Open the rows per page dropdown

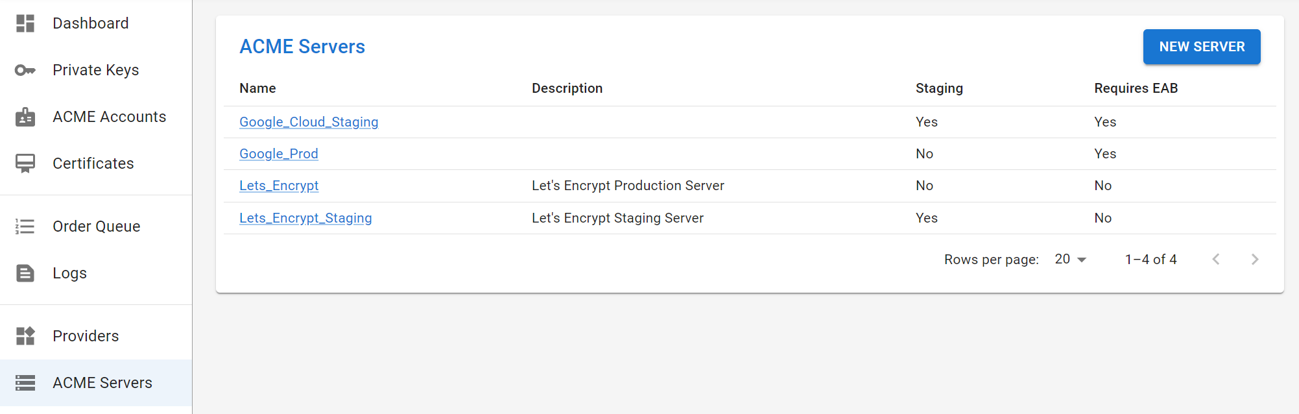coord(1070,260)
